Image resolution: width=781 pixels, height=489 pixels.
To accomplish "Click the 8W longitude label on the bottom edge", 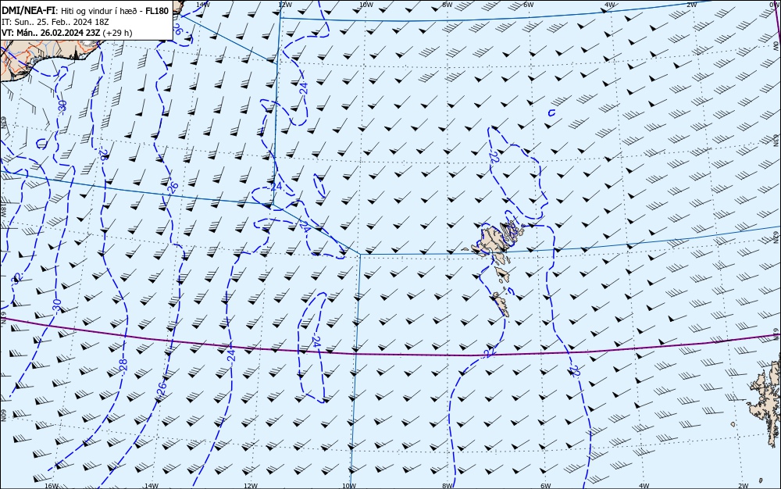I will [448, 486].
